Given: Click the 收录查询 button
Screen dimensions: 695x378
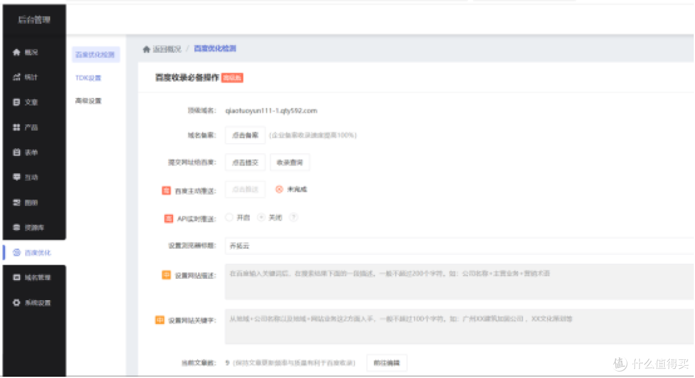Looking at the screenshot, I should coord(290,162).
